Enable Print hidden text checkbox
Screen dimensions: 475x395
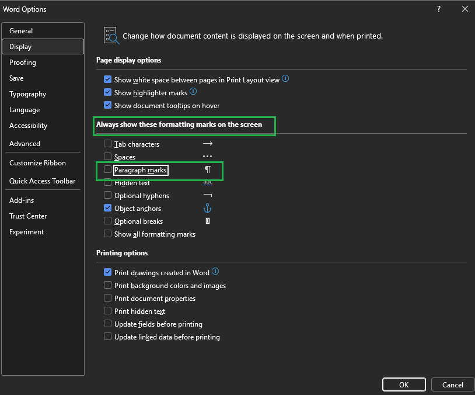(x=107, y=311)
